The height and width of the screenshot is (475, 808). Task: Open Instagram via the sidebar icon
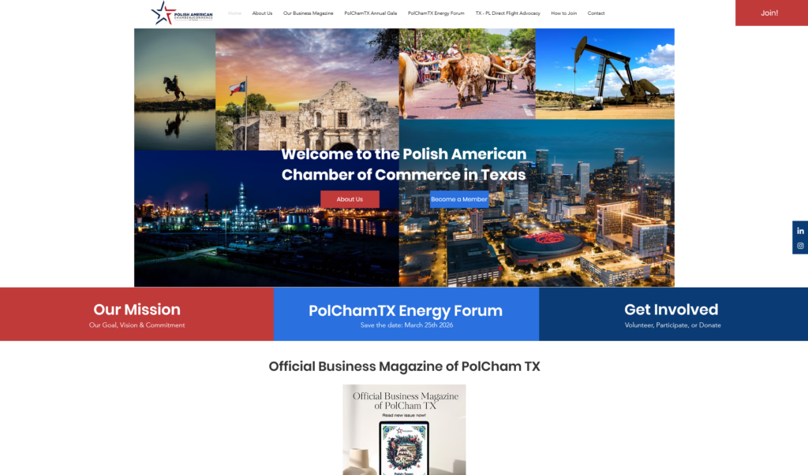pos(800,245)
